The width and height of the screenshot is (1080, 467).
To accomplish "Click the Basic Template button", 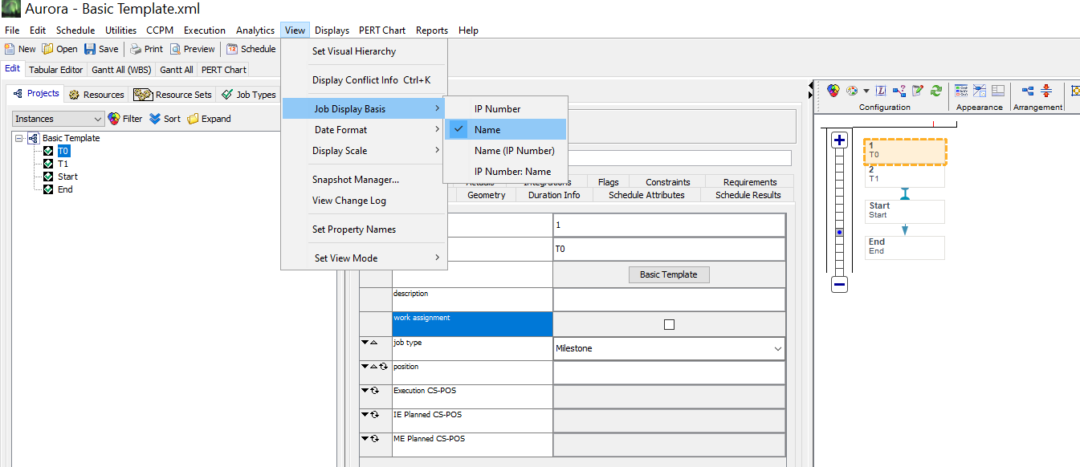I will coord(668,274).
